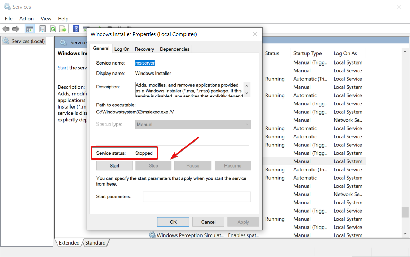This screenshot has width=410, height=257.
Task: Select Services (Local) in the console tree
Action: [24, 41]
